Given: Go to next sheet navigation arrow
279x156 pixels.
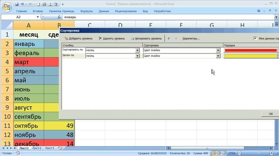Looking at the screenshot, I should click(x=11, y=148).
